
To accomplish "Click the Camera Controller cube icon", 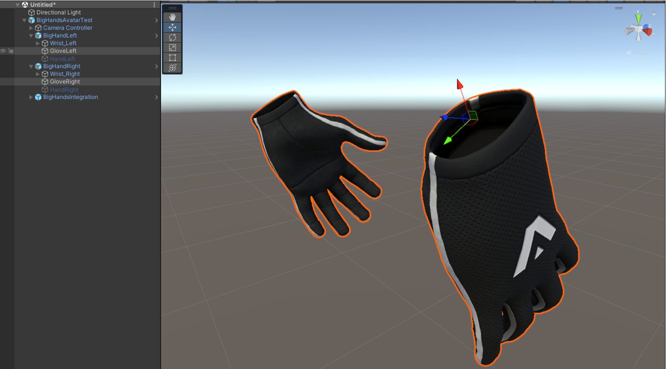I will click(x=39, y=28).
